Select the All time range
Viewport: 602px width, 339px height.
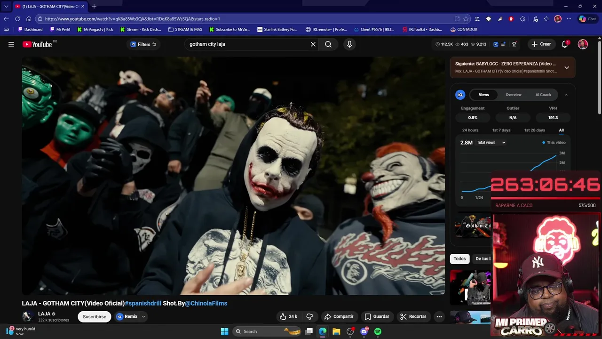coord(561,130)
